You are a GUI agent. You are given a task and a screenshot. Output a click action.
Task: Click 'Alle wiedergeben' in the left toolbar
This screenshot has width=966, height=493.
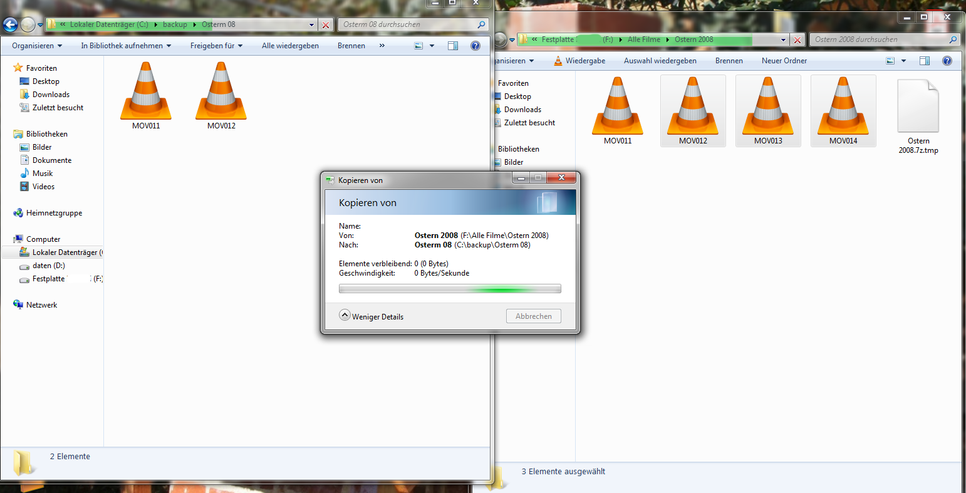(290, 46)
